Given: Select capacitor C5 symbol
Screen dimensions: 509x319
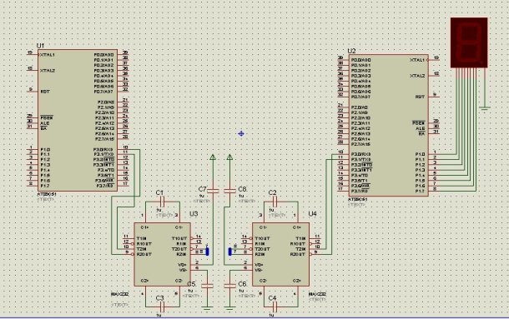Looking at the screenshot, I should tap(207, 286).
